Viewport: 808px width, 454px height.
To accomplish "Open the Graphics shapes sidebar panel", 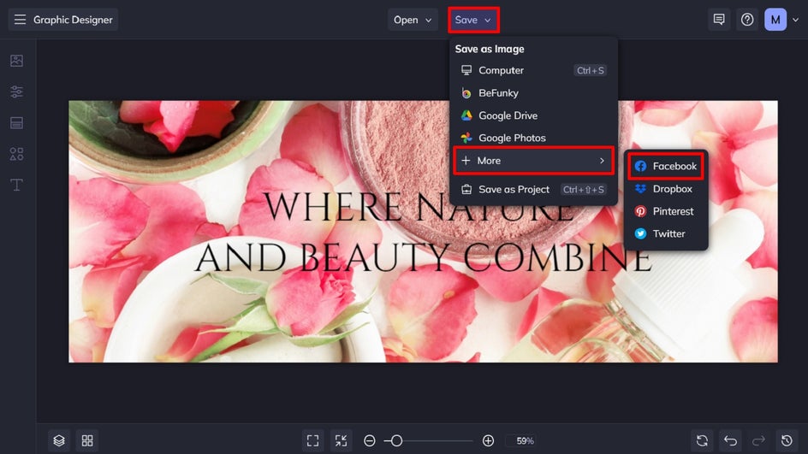I will (x=16, y=154).
